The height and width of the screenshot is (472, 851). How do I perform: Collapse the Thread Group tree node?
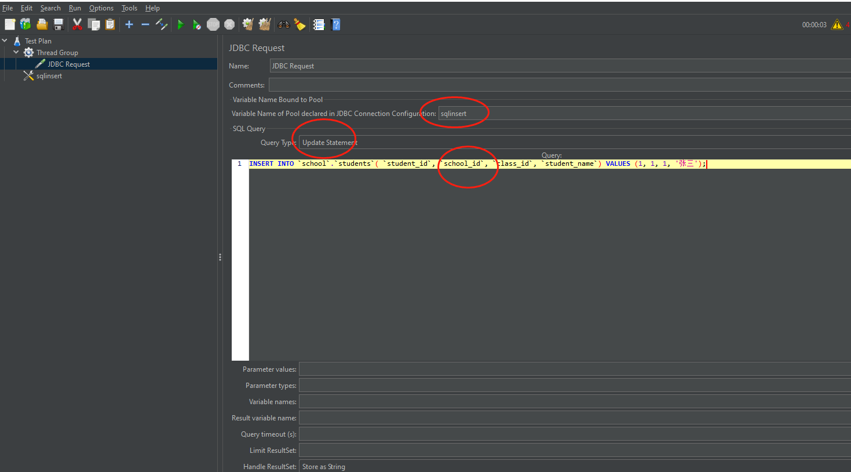point(16,52)
